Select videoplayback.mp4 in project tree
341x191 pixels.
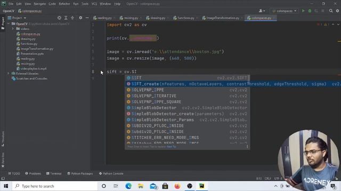click(33, 68)
